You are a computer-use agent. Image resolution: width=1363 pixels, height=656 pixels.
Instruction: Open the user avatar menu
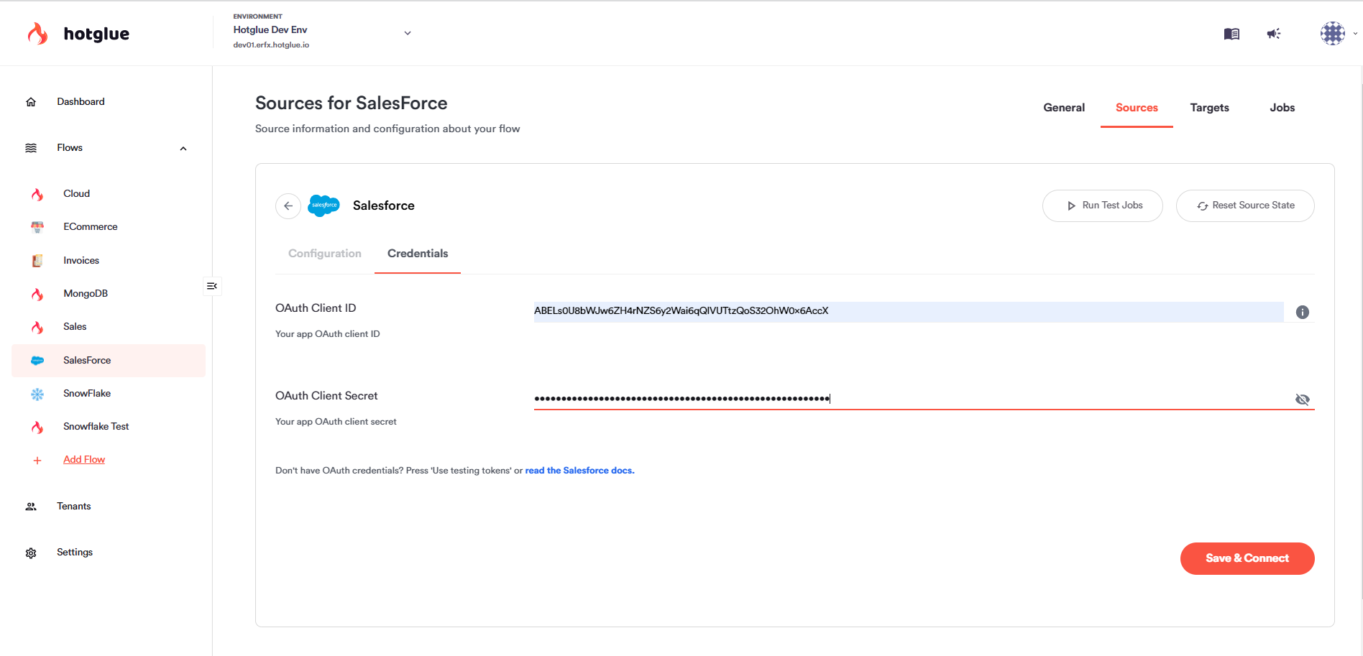pos(1333,33)
